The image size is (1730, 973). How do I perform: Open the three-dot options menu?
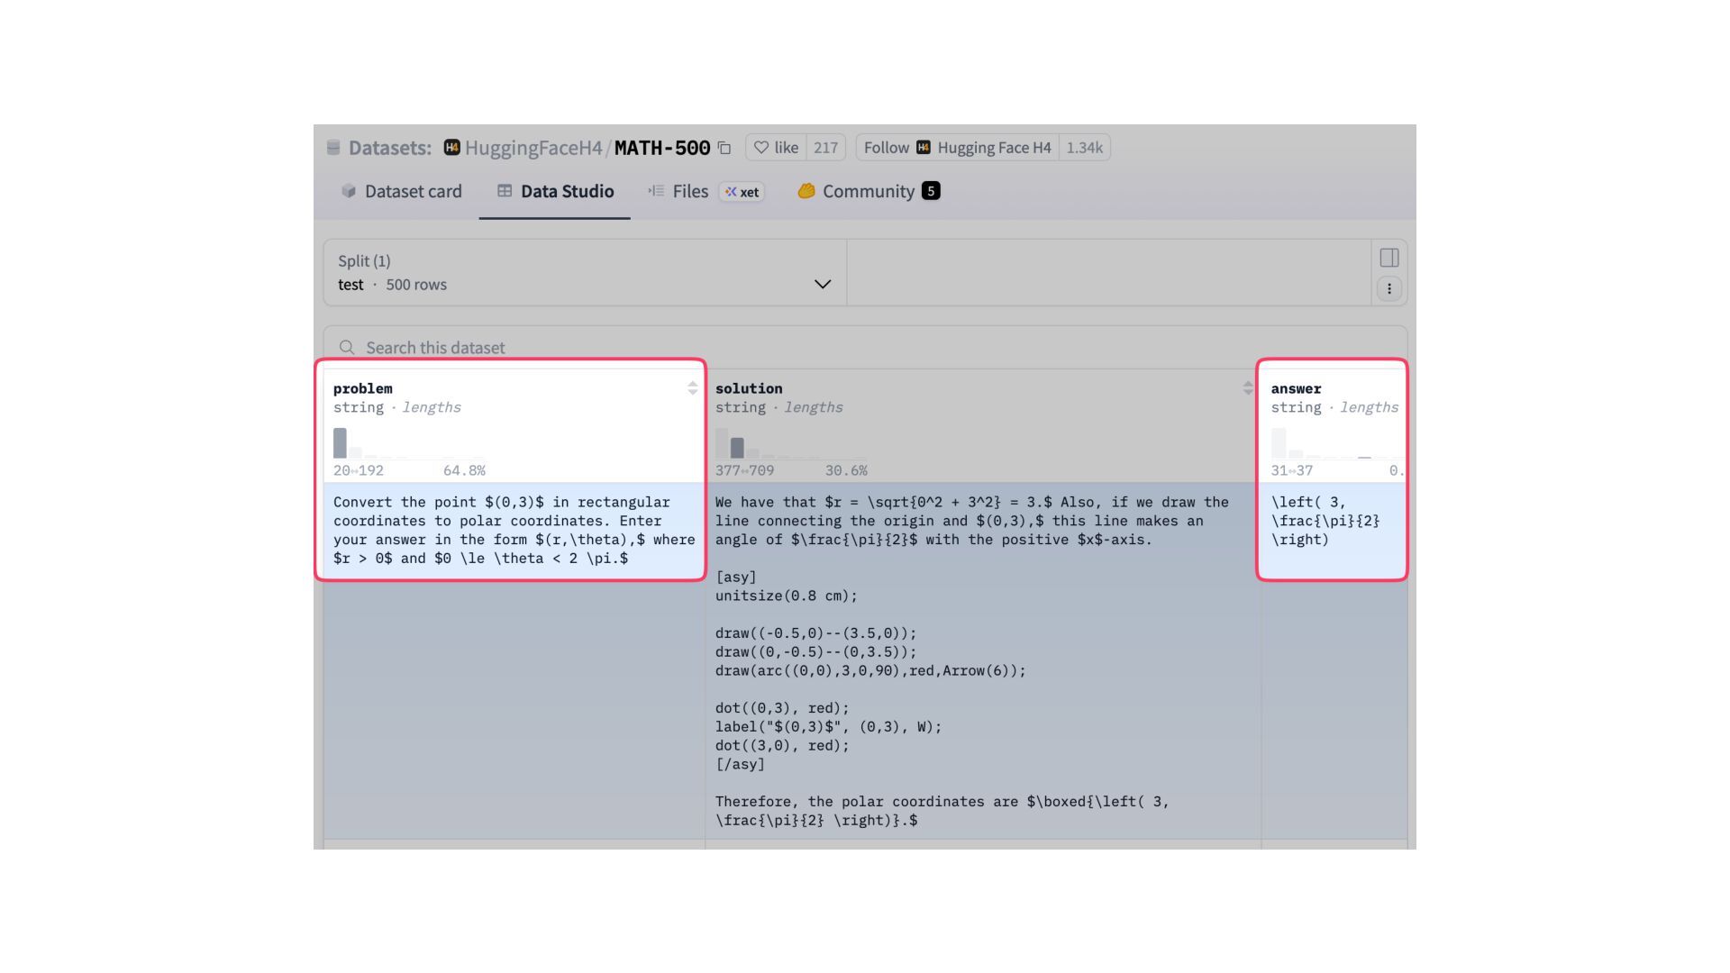click(x=1389, y=289)
